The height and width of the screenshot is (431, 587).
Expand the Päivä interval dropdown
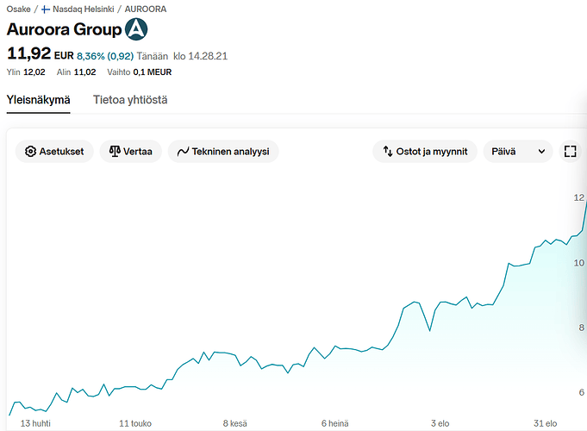518,151
